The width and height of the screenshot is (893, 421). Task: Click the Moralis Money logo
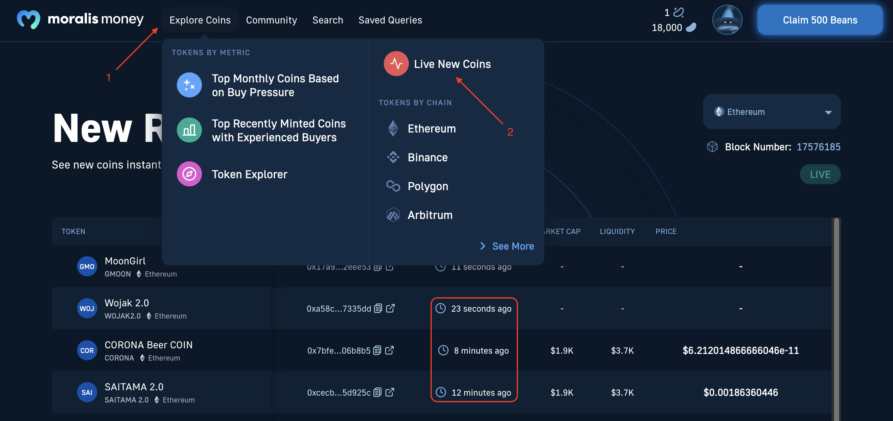pyautogui.click(x=80, y=19)
